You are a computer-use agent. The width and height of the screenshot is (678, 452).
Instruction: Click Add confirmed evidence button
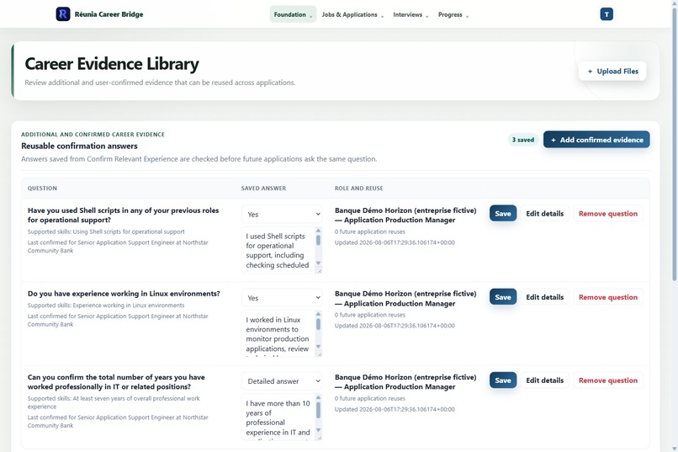tap(596, 140)
